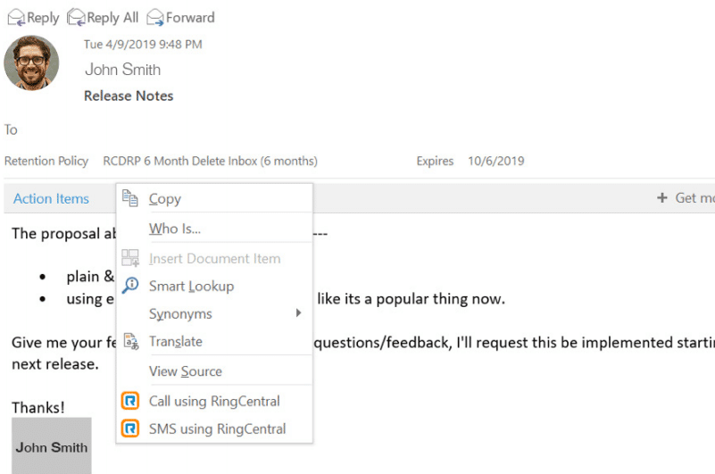715x474 pixels.
Task: Click the Insert Document Item grid icon
Action: [130, 258]
